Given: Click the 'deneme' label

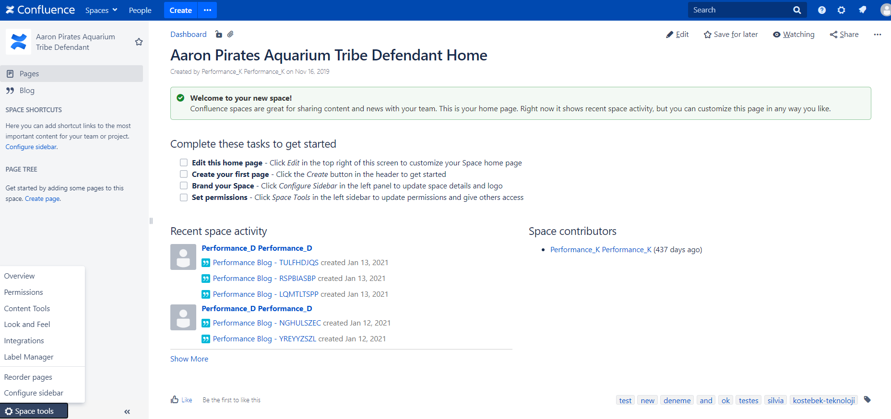Looking at the screenshot, I should point(677,401).
